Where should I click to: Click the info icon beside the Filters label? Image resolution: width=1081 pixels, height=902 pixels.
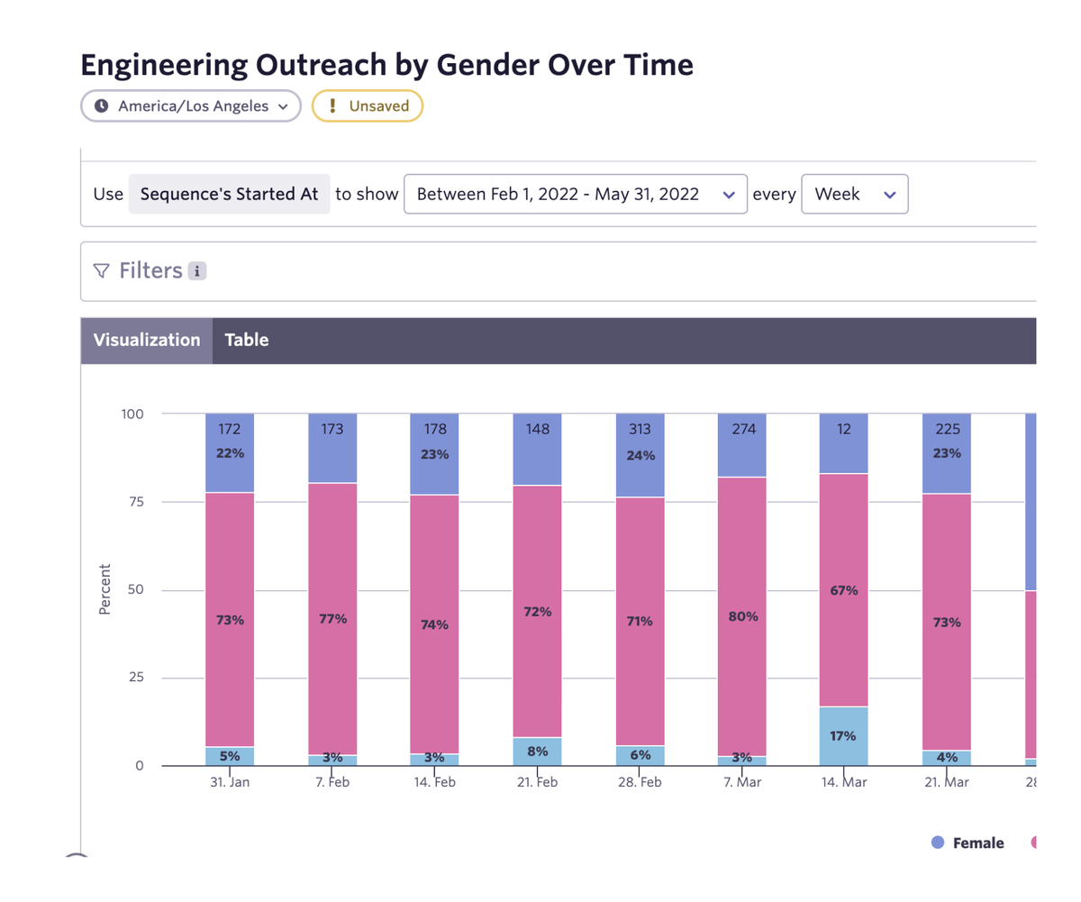(197, 270)
